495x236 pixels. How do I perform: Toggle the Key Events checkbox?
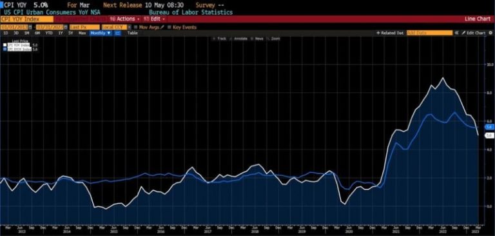(x=170, y=27)
